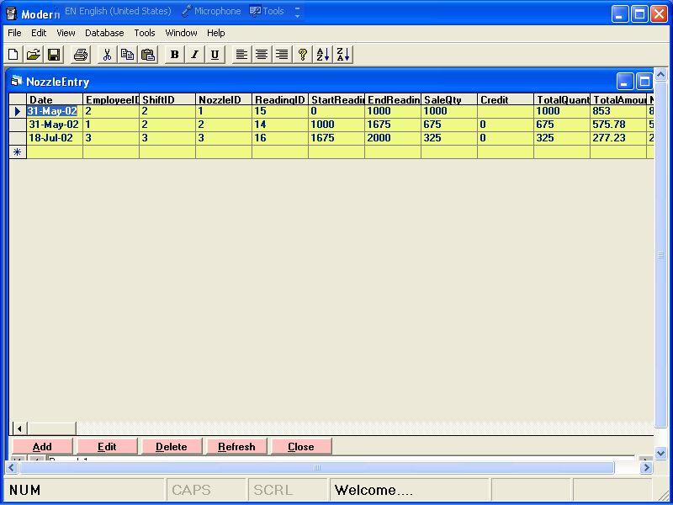This screenshot has width=673, height=505.
Task: Open the Window menu
Action: (x=181, y=33)
